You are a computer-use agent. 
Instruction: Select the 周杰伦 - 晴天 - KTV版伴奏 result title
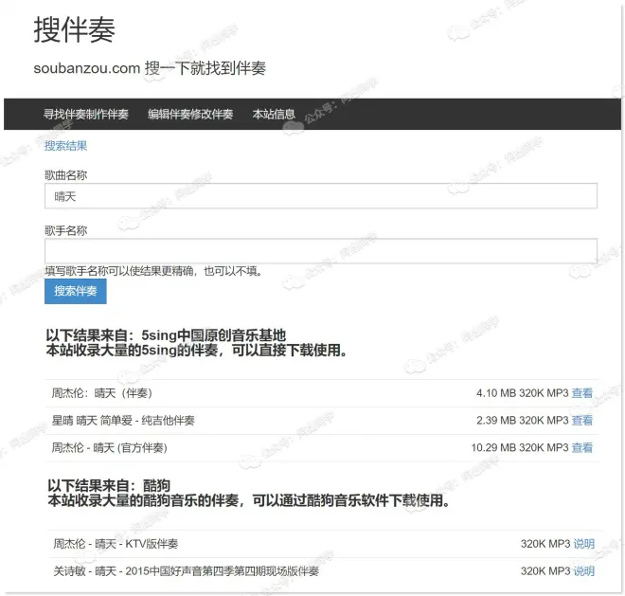click(115, 544)
